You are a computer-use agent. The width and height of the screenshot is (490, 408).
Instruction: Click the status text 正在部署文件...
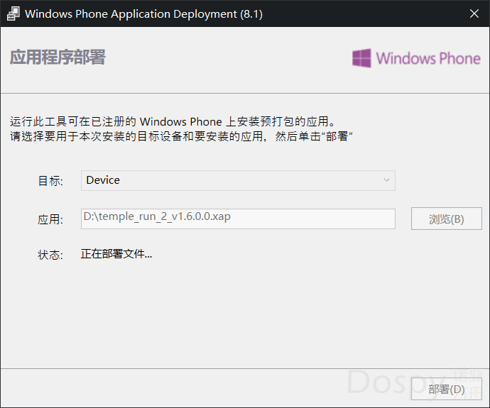(x=116, y=254)
